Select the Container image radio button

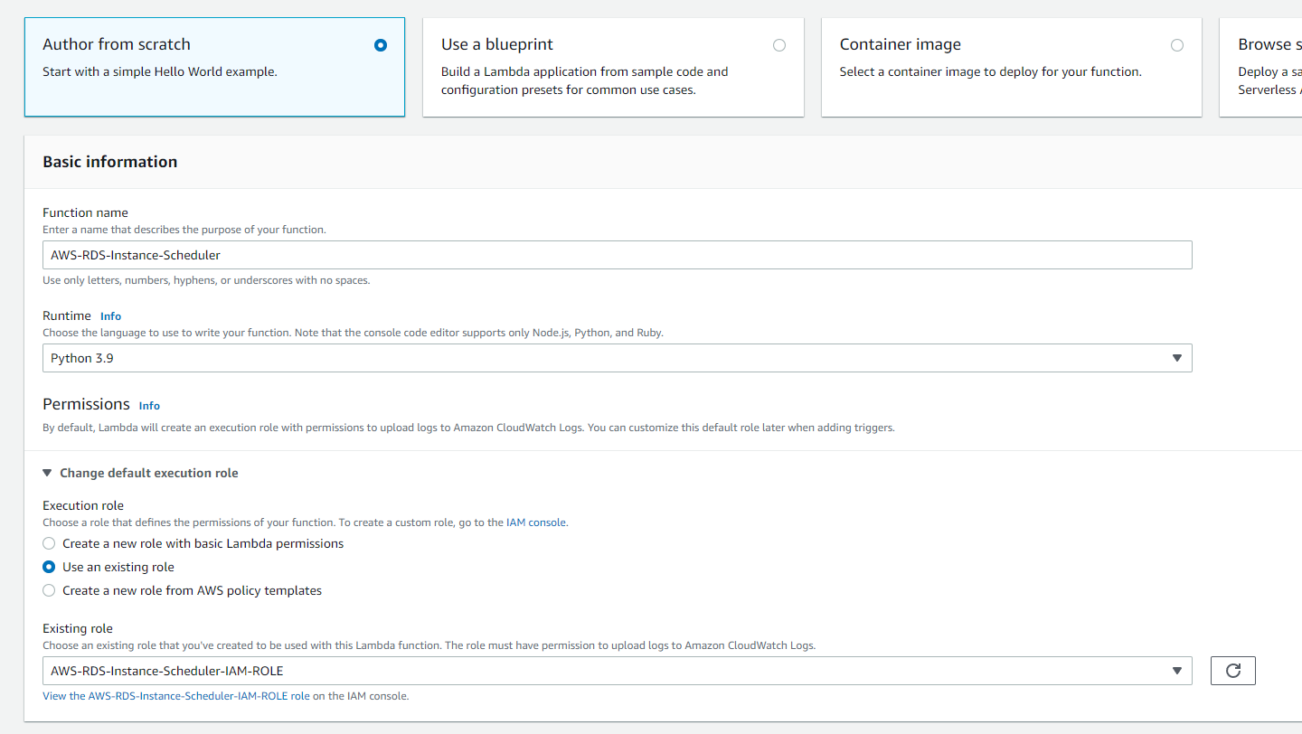pos(1176,44)
